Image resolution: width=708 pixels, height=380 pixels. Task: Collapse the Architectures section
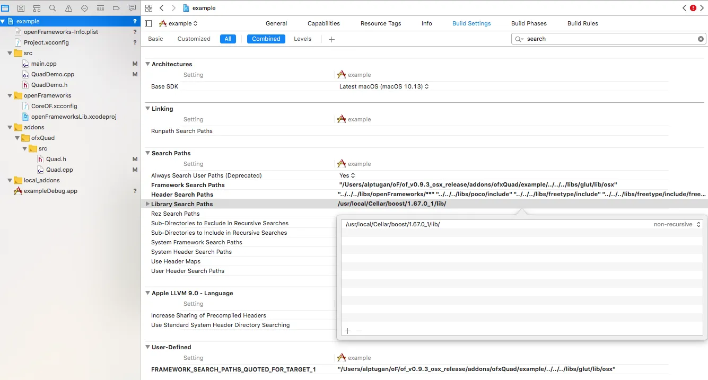(148, 64)
